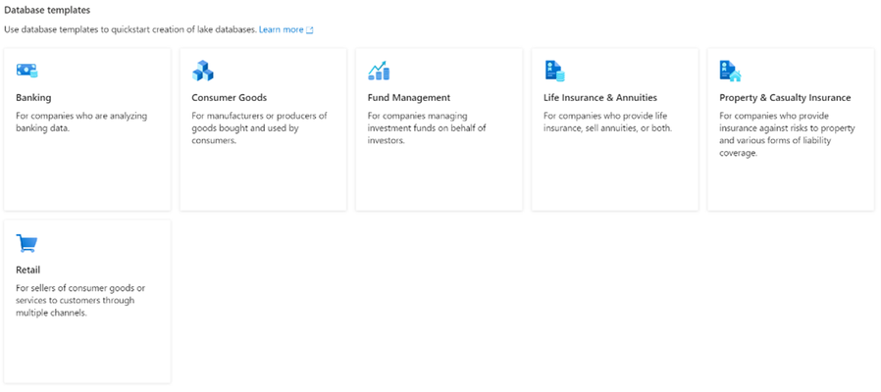Click the Consumer Goods blue cubes icon
The image size is (881, 392).
point(203,71)
